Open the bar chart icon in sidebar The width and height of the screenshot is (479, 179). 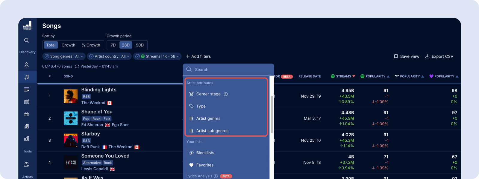click(27, 138)
